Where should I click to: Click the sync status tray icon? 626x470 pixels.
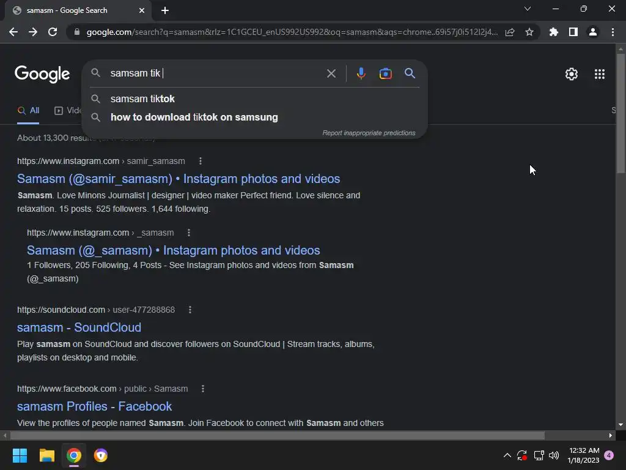(x=522, y=455)
